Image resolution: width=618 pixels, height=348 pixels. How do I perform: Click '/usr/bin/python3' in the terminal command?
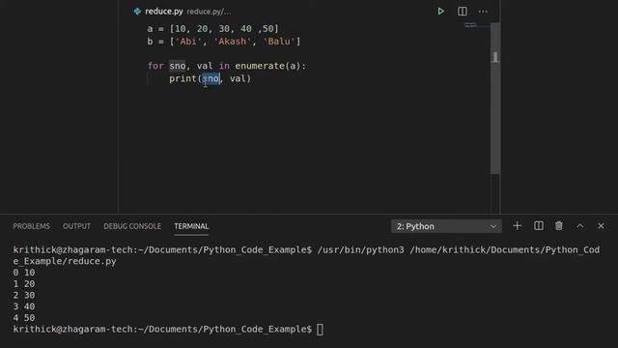pos(360,250)
